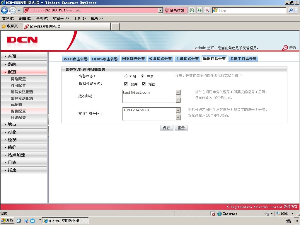Click the 重置 button
The width and height of the screenshot is (300, 225).
[181, 128]
